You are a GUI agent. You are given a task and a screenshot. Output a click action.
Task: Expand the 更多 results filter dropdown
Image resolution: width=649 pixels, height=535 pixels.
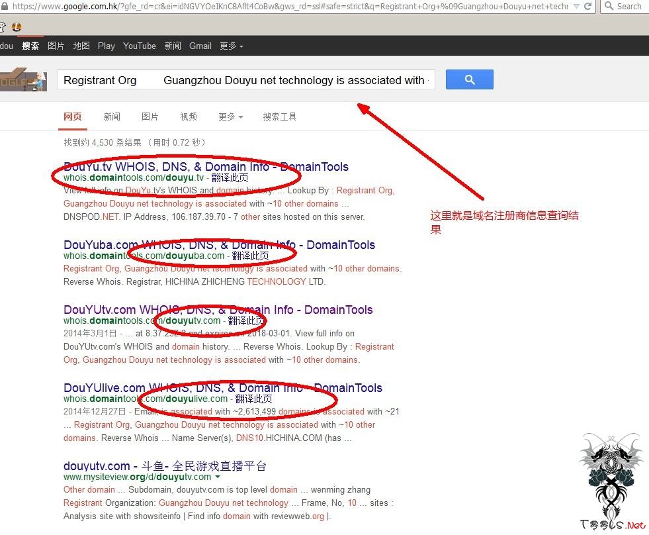230,117
